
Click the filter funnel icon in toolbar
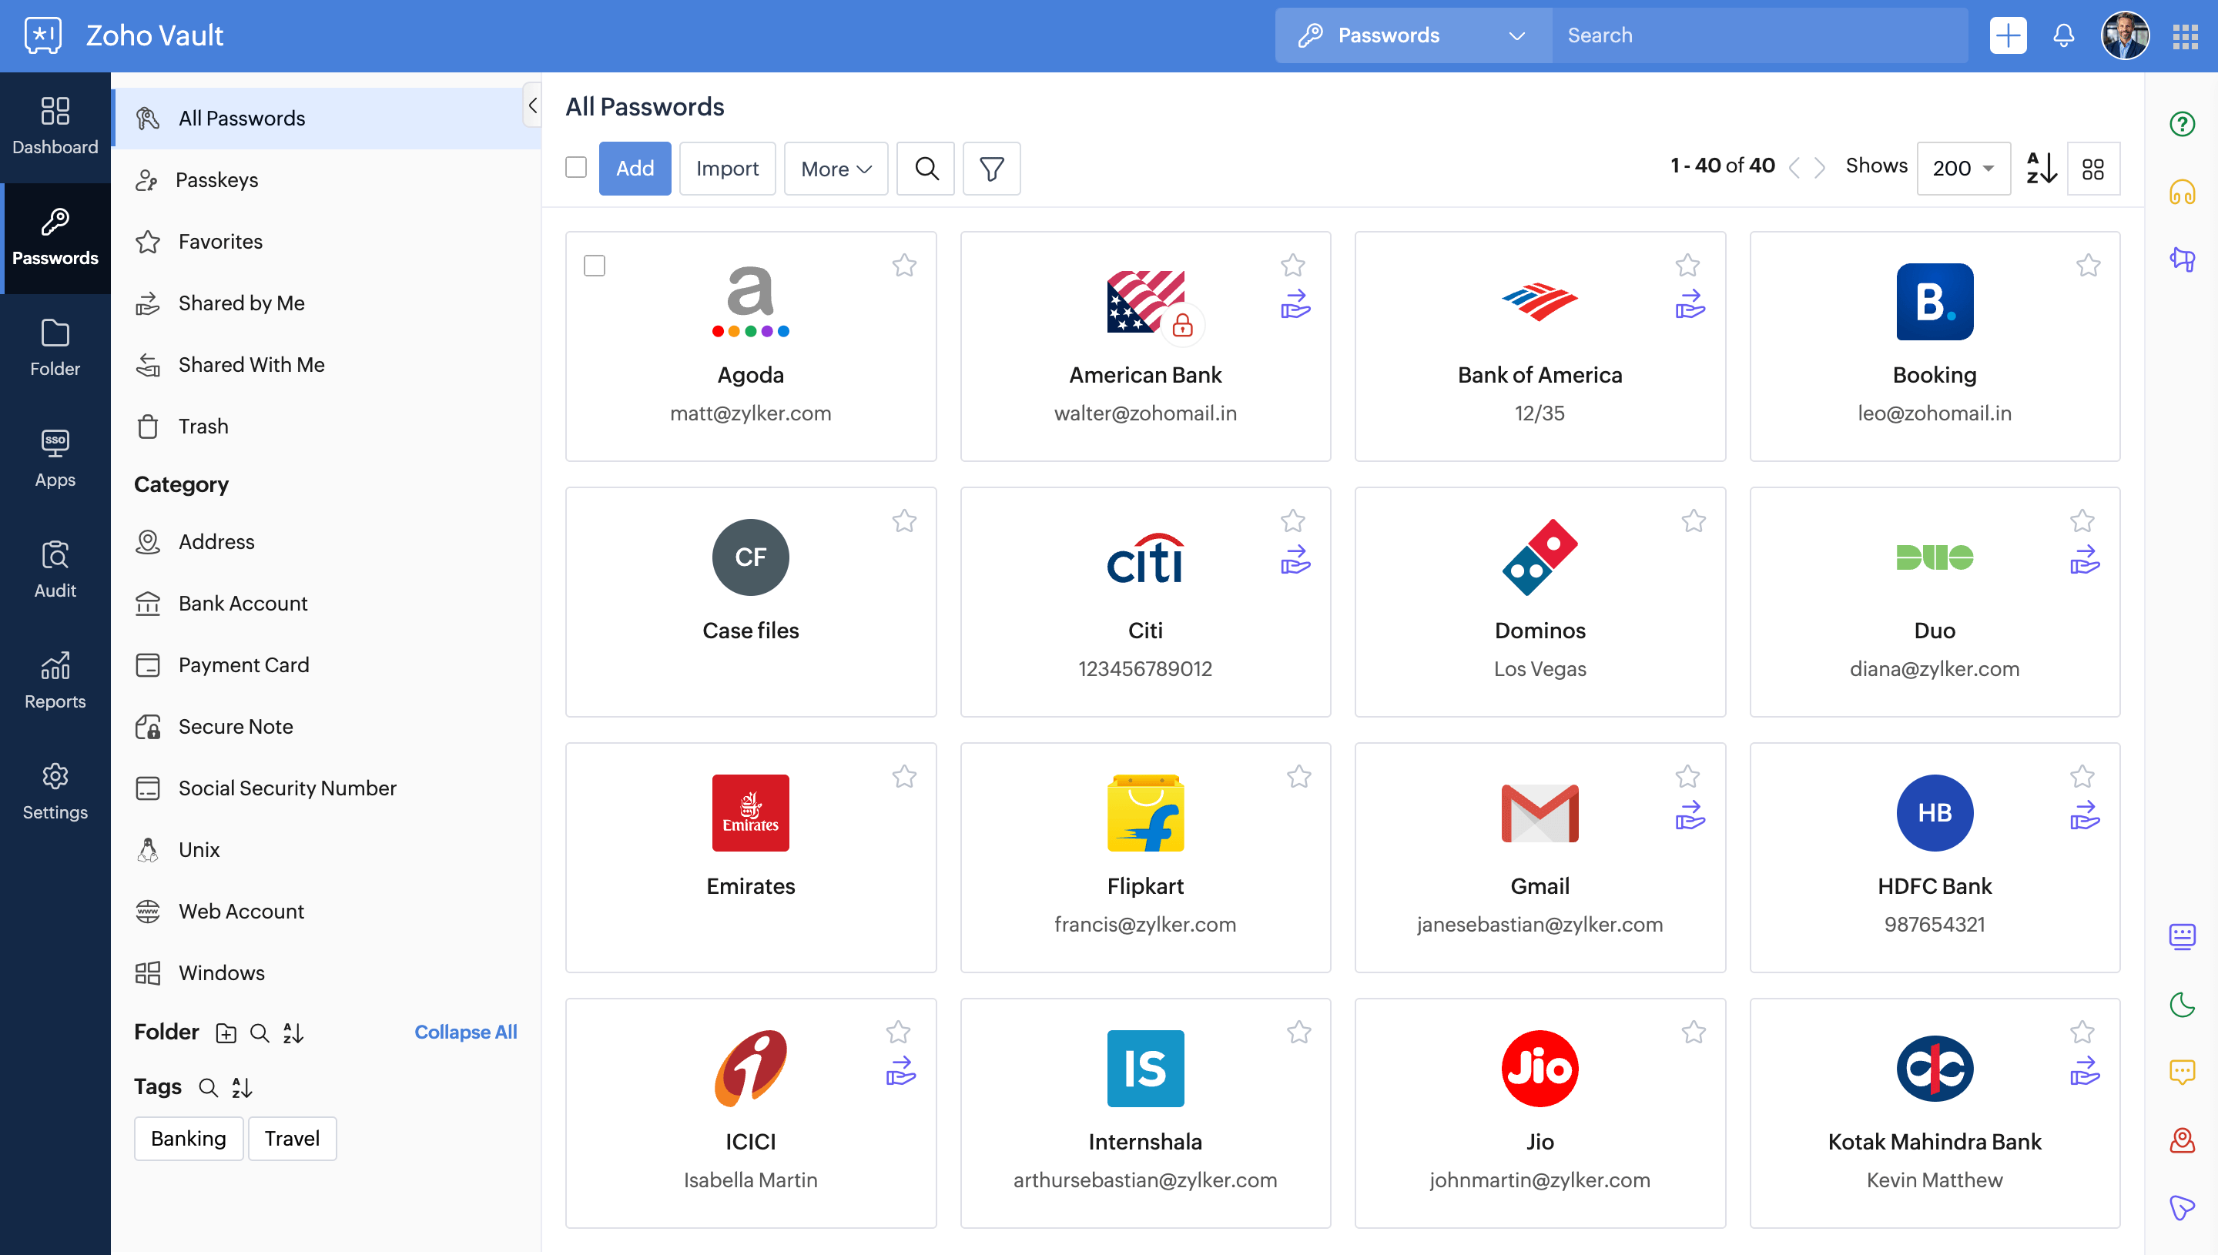pos(991,168)
